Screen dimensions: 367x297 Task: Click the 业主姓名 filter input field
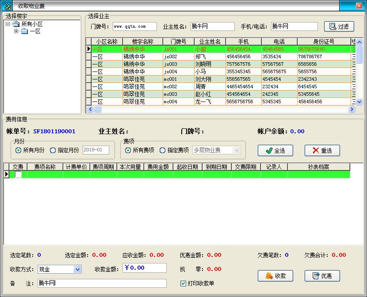point(213,26)
